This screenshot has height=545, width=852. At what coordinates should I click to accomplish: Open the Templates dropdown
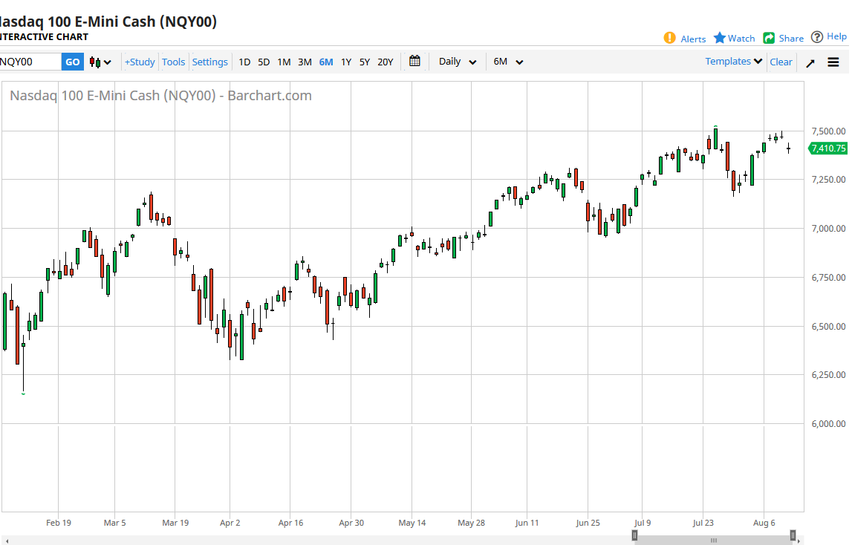734,62
